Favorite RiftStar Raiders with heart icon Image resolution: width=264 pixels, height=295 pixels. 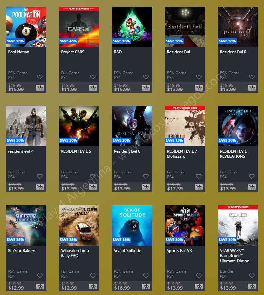tap(40, 276)
